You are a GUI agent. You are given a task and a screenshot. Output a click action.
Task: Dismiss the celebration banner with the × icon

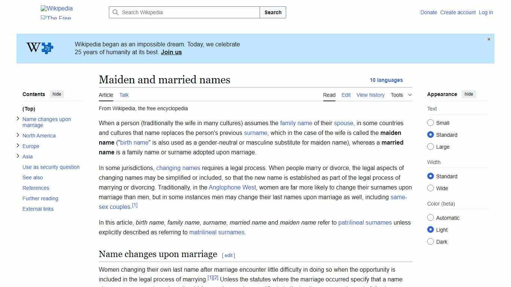489,39
